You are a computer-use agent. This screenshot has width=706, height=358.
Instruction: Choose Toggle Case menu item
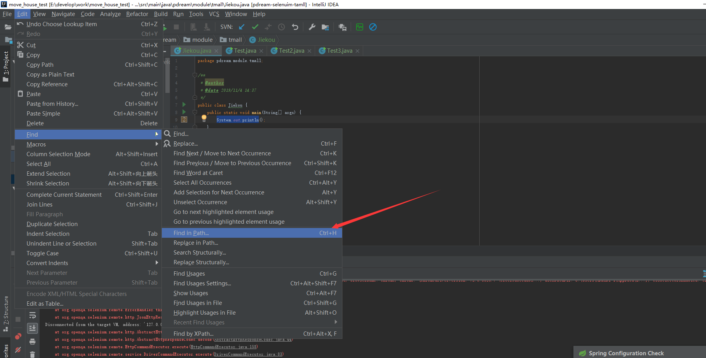click(88, 253)
